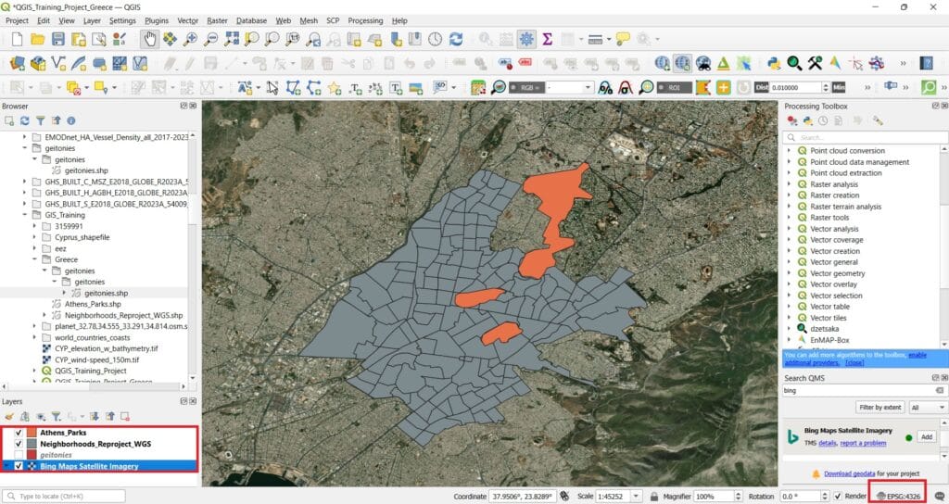Click the Processing Toolbox search field

(866, 137)
